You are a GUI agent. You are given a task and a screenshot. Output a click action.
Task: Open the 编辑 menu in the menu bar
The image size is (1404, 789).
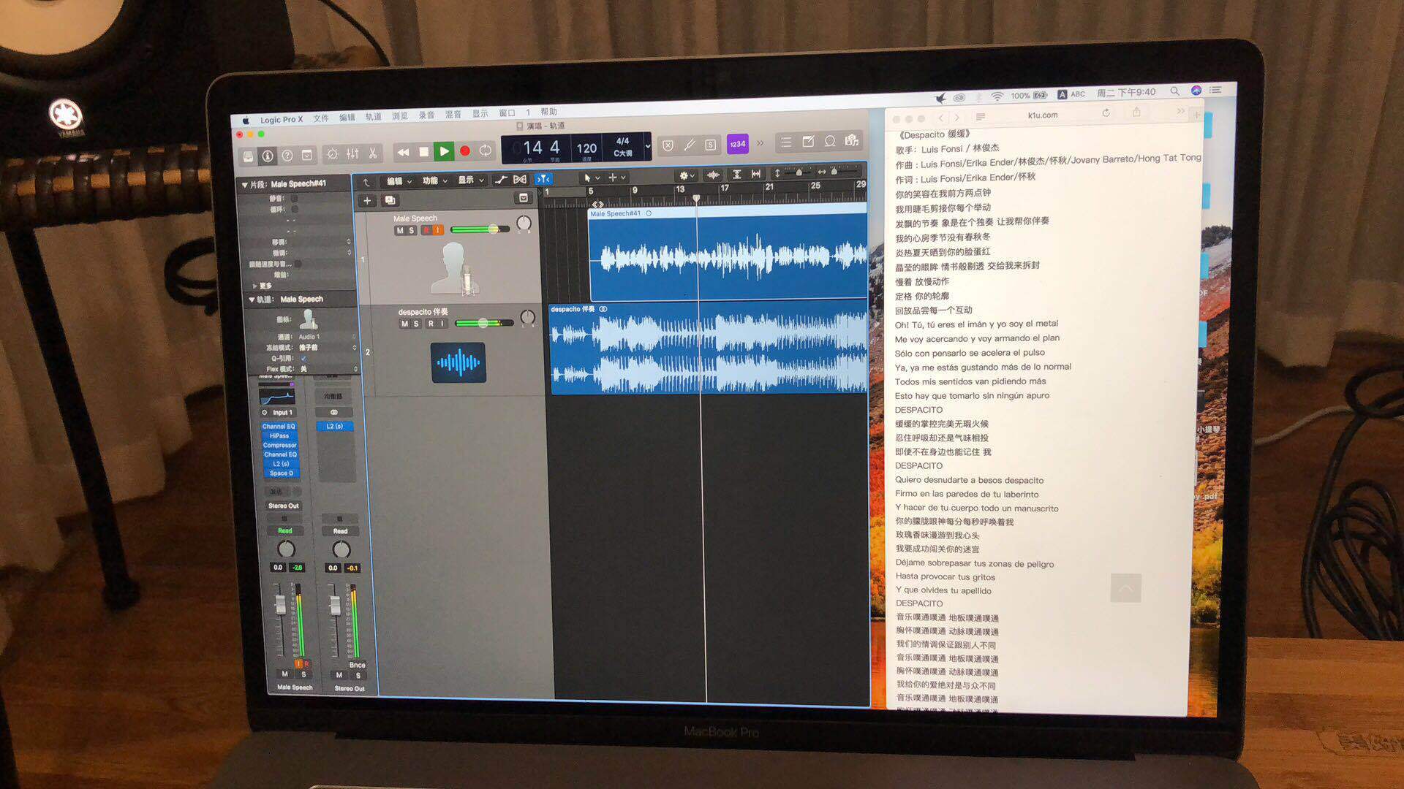pyautogui.click(x=347, y=118)
